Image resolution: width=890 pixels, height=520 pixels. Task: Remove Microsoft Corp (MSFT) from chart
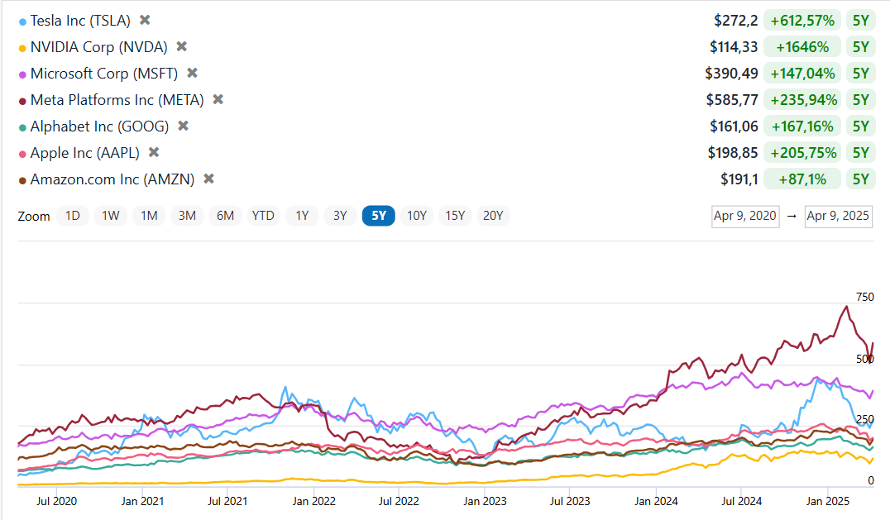pyautogui.click(x=193, y=73)
